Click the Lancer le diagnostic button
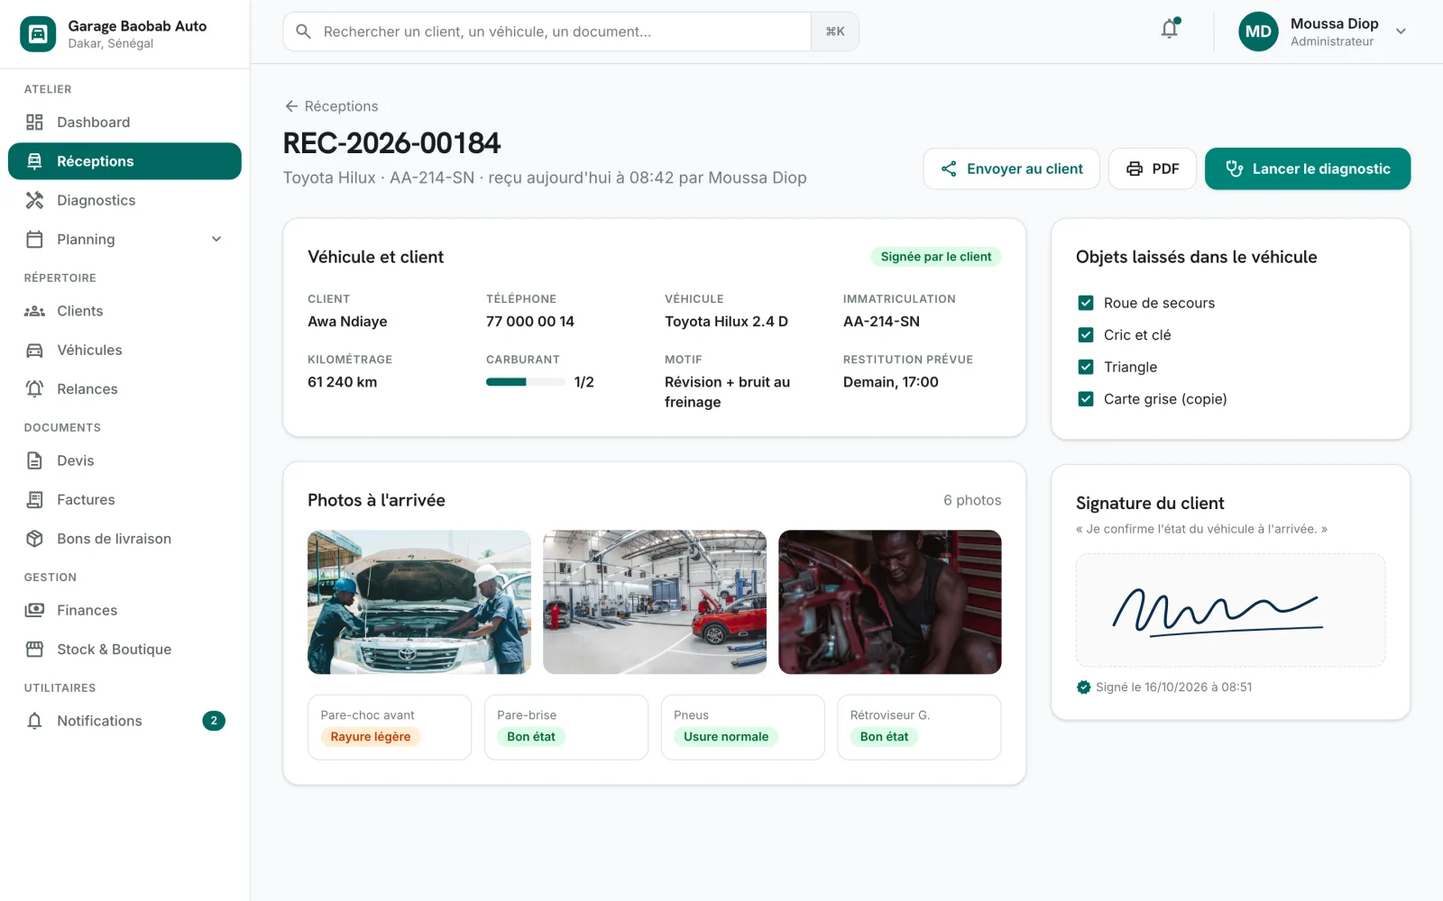The height and width of the screenshot is (901, 1443). tap(1308, 169)
